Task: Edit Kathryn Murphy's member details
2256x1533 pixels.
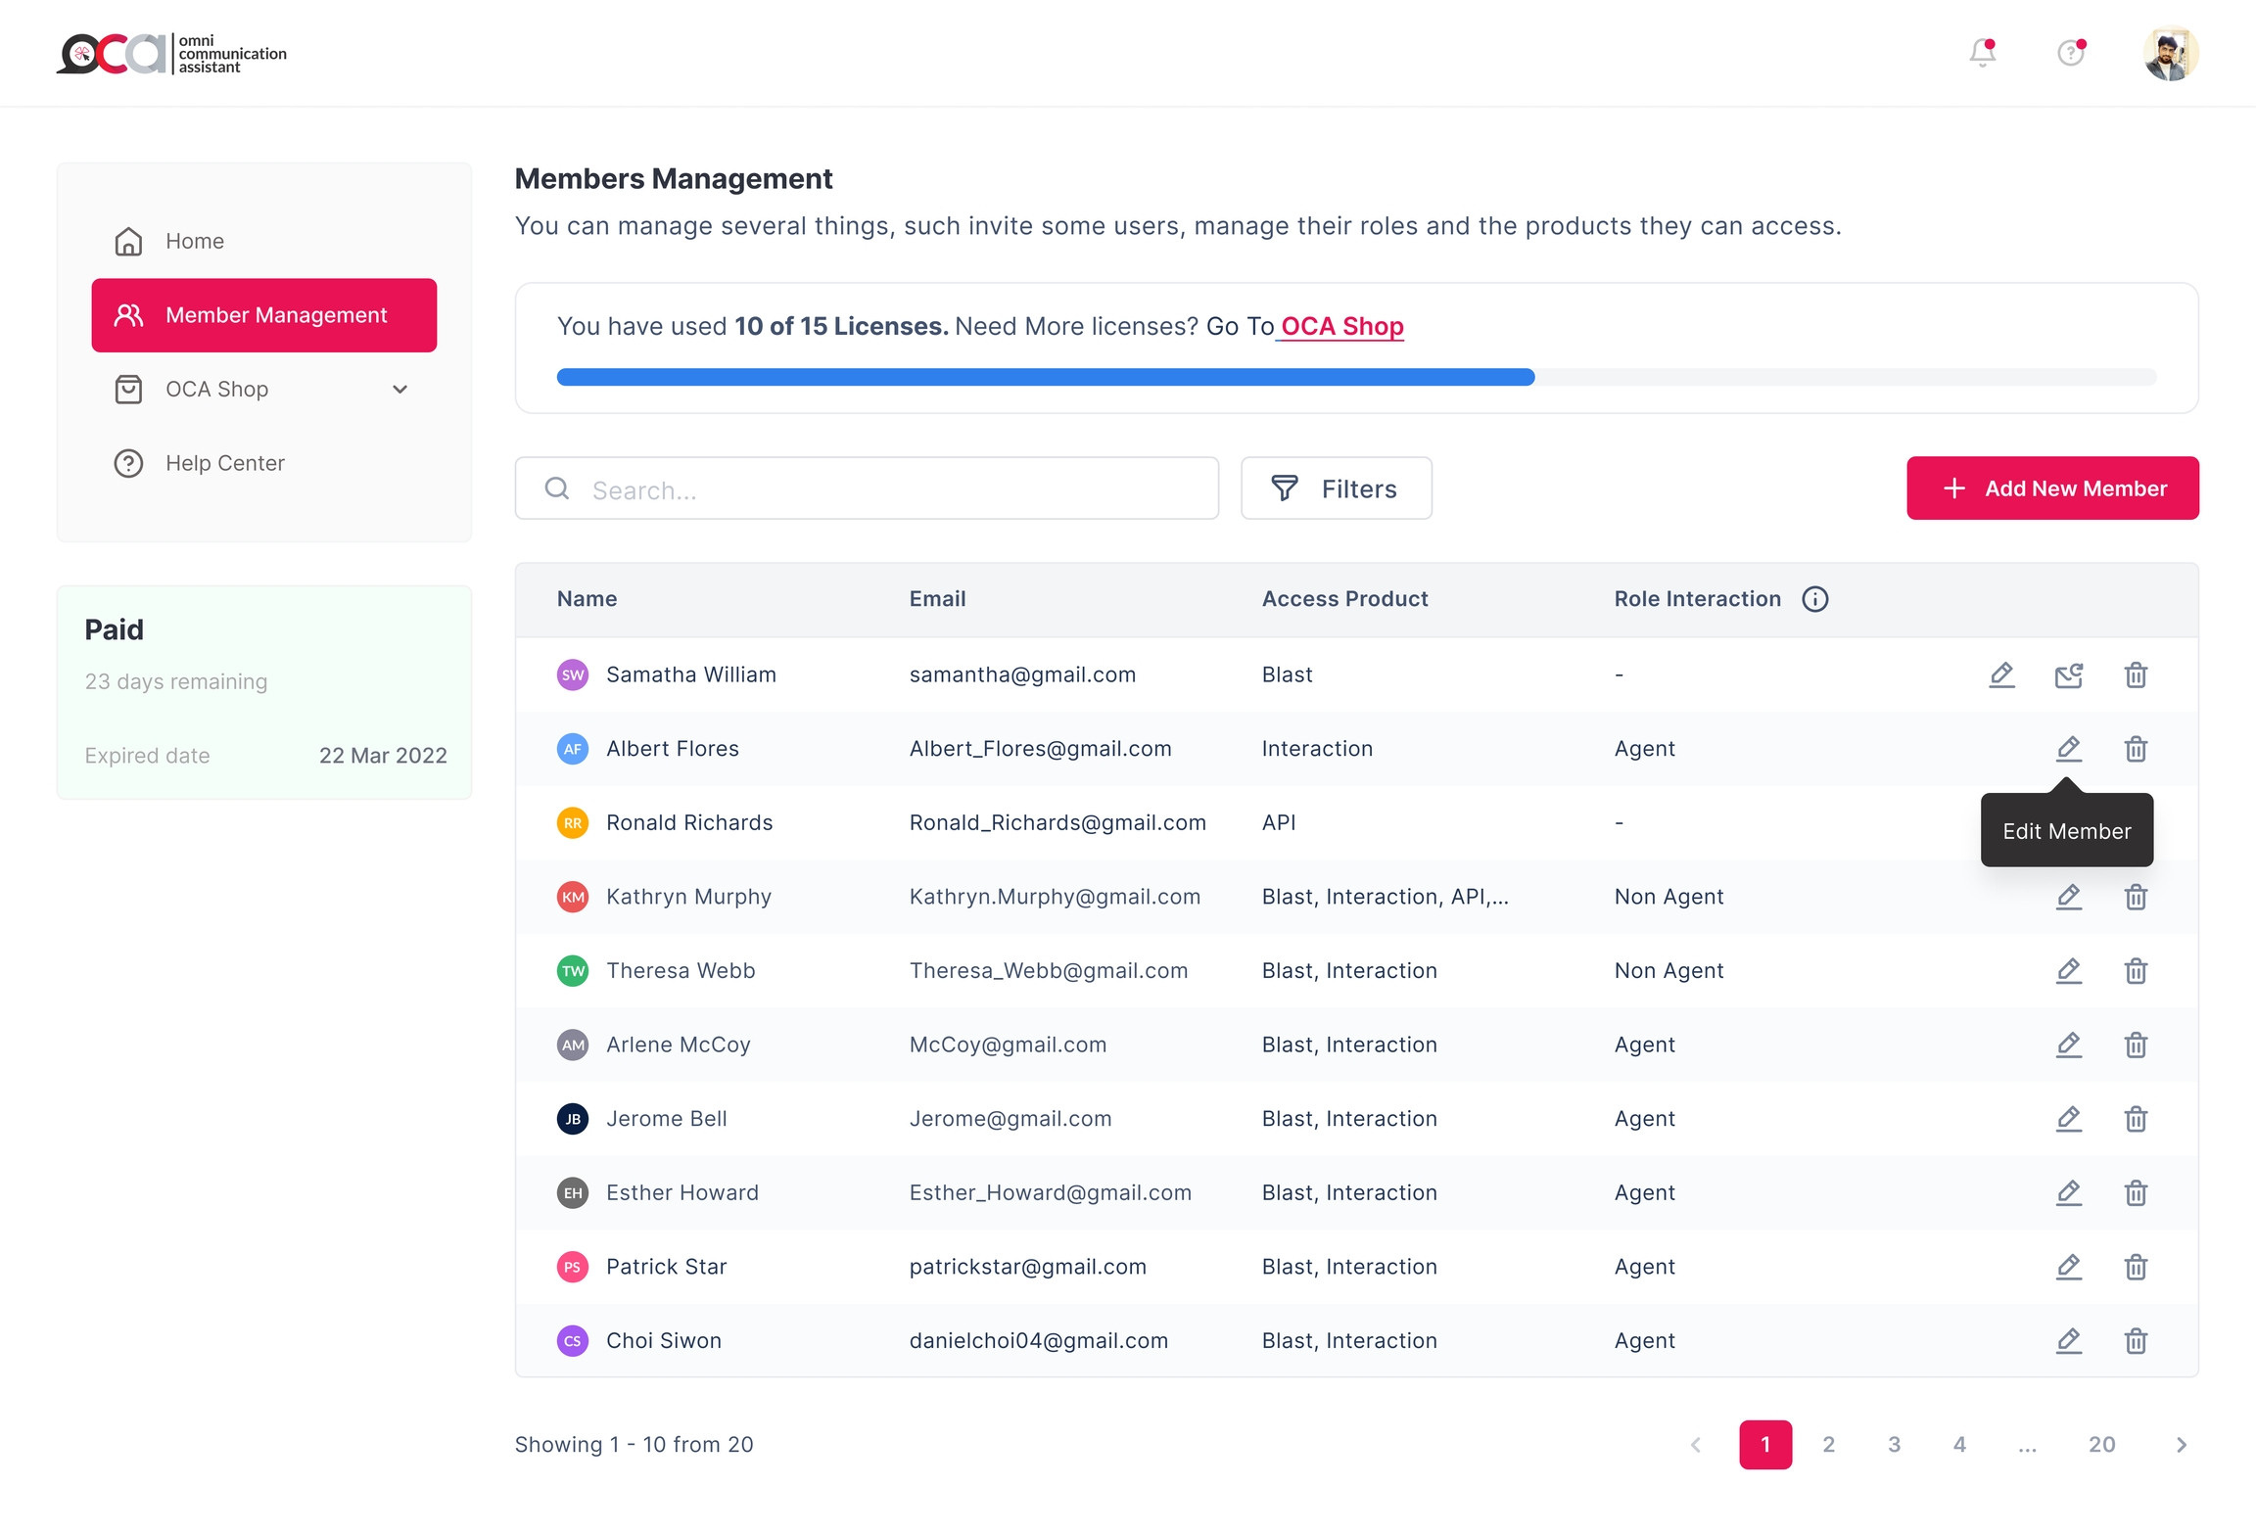Action: 2068,897
